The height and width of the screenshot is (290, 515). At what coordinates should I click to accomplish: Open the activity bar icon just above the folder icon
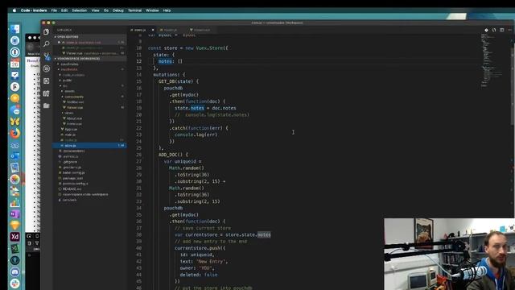pos(47,93)
